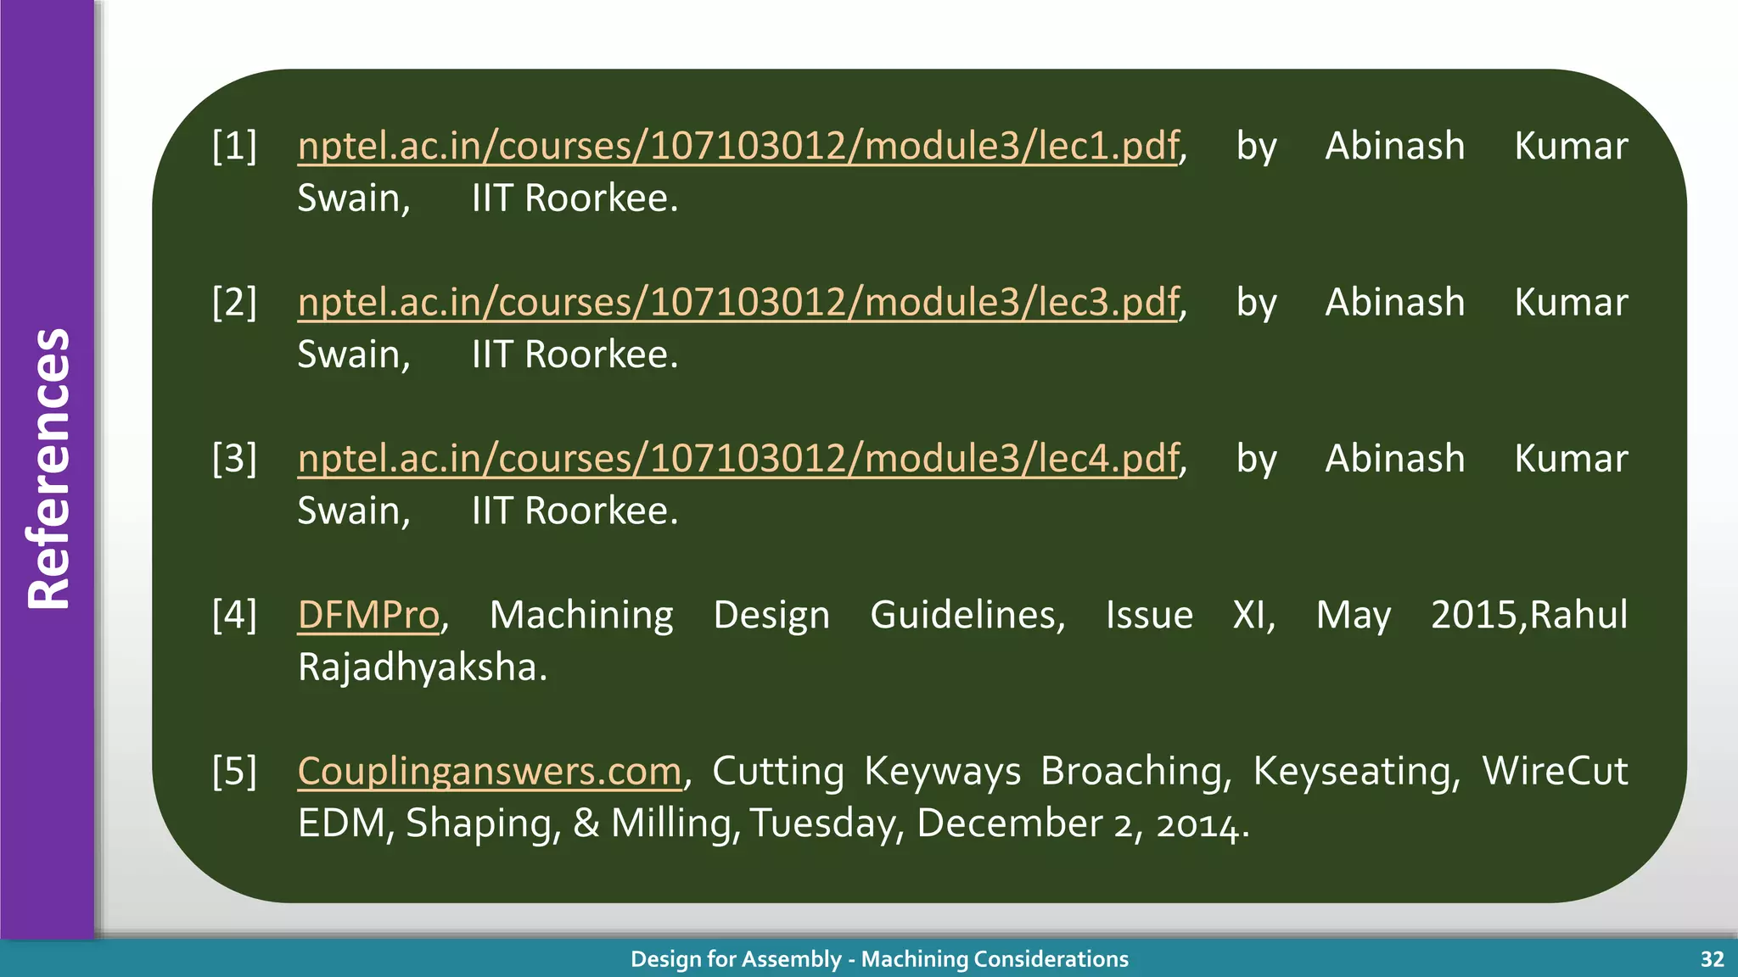The height and width of the screenshot is (977, 1738).
Task: Click 'by Abinash Kumar' in reference 2
Action: pos(1432,303)
